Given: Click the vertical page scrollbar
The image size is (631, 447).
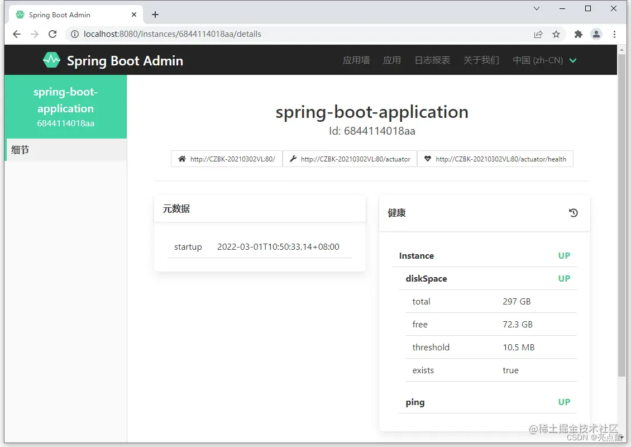Looking at the screenshot, I should (622, 216).
